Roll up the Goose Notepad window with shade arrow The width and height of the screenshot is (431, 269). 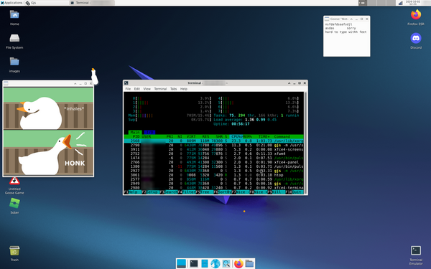[351, 19]
